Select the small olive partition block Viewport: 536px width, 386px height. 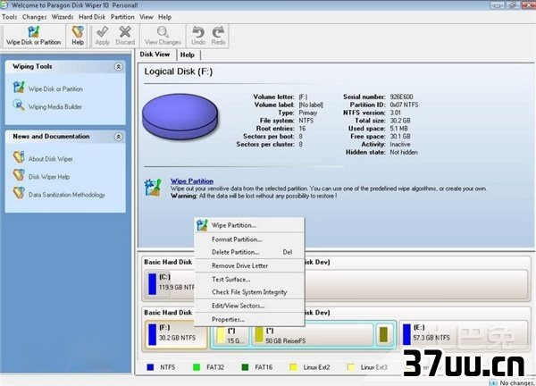(384, 335)
